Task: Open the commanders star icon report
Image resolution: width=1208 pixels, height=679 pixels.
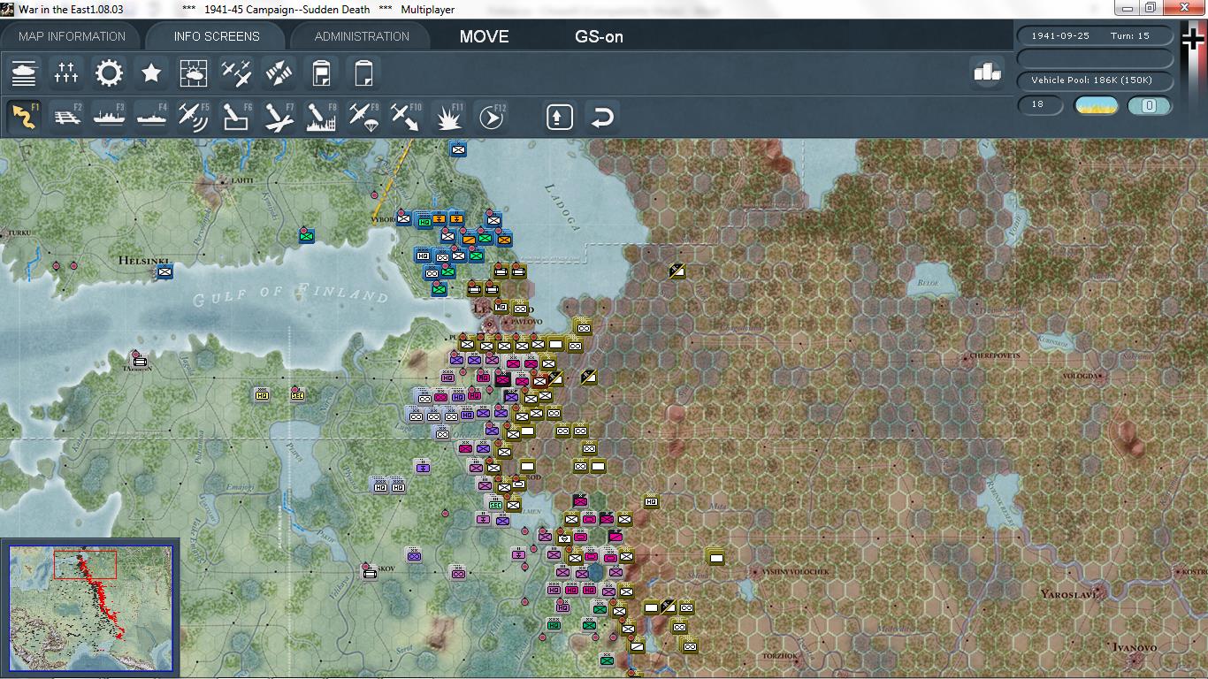Action: (x=151, y=73)
